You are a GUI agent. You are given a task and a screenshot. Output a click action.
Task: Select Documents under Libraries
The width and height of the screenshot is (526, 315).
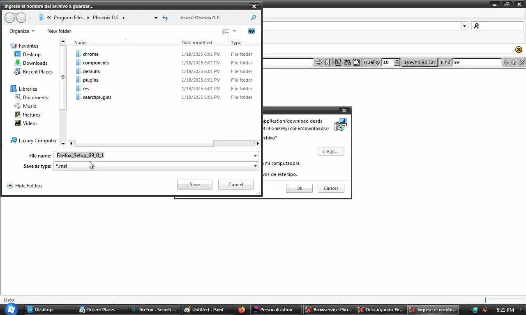pyautogui.click(x=35, y=98)
